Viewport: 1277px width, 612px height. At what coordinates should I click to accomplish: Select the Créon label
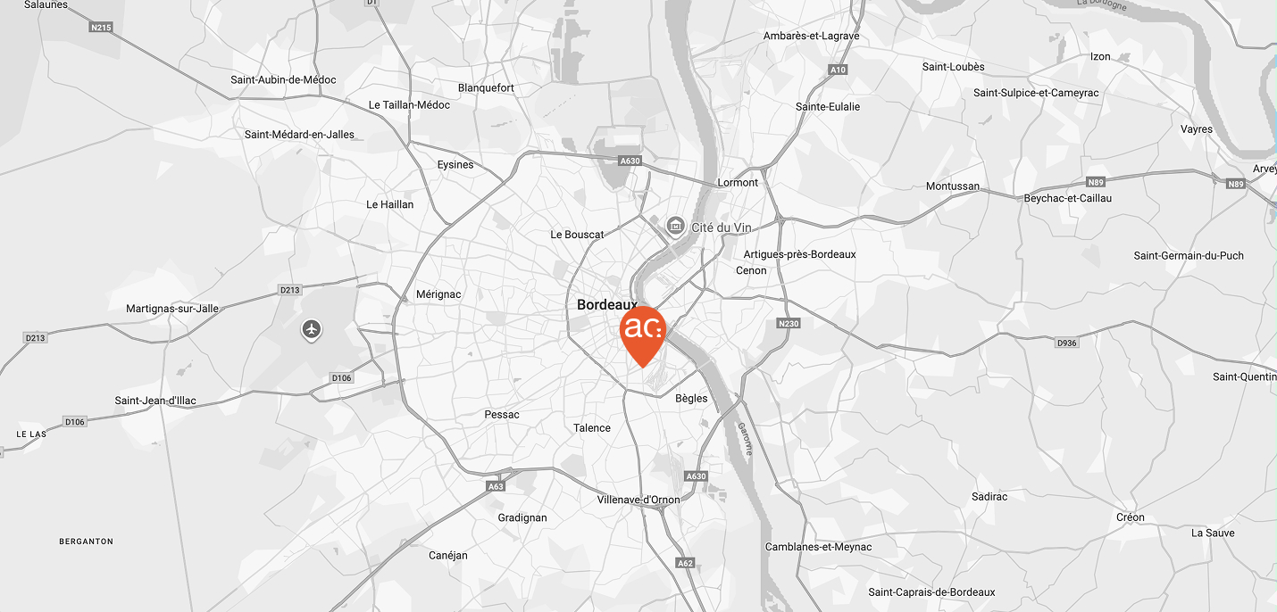(1131, 517)
